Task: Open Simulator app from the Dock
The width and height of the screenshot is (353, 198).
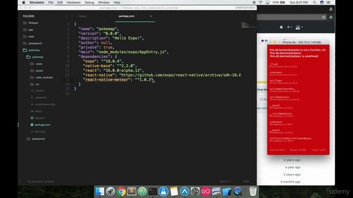Action: (227, 191)
